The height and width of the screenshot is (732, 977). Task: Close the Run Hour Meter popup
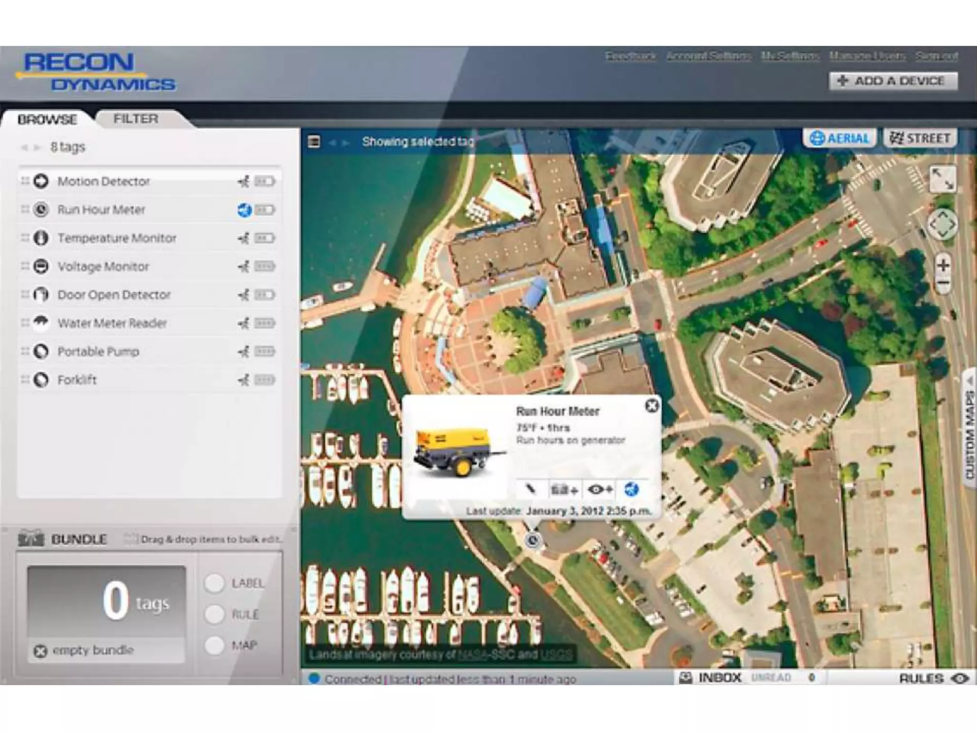(652, 406)
